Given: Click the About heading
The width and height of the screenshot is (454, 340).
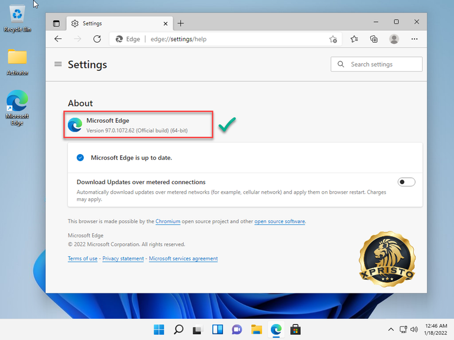Looking at the screenshot, I should pos(80,103).
